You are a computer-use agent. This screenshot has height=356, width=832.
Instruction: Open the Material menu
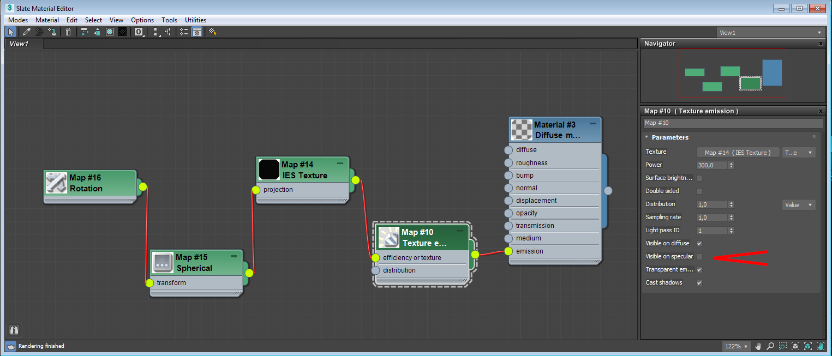(47, 20)
